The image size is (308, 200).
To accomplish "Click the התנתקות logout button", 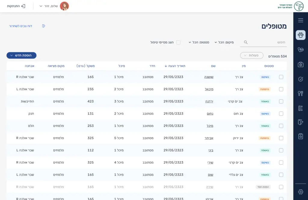I will (16, 6).
